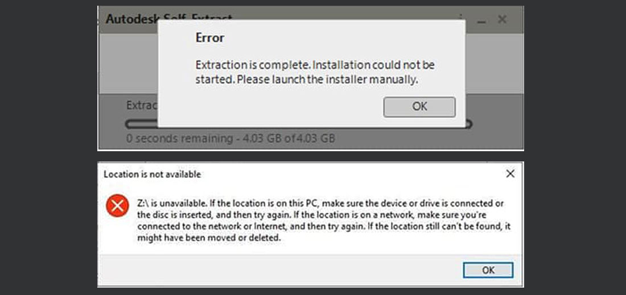Viewport: 626px width, 295px height.
Task: Close the Location is not available dialog
Action: (x=510, y=174)
